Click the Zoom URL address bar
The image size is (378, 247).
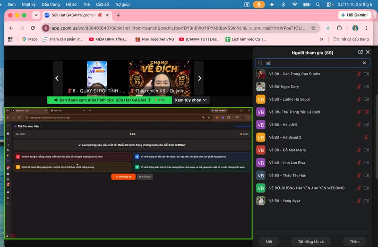178,28
